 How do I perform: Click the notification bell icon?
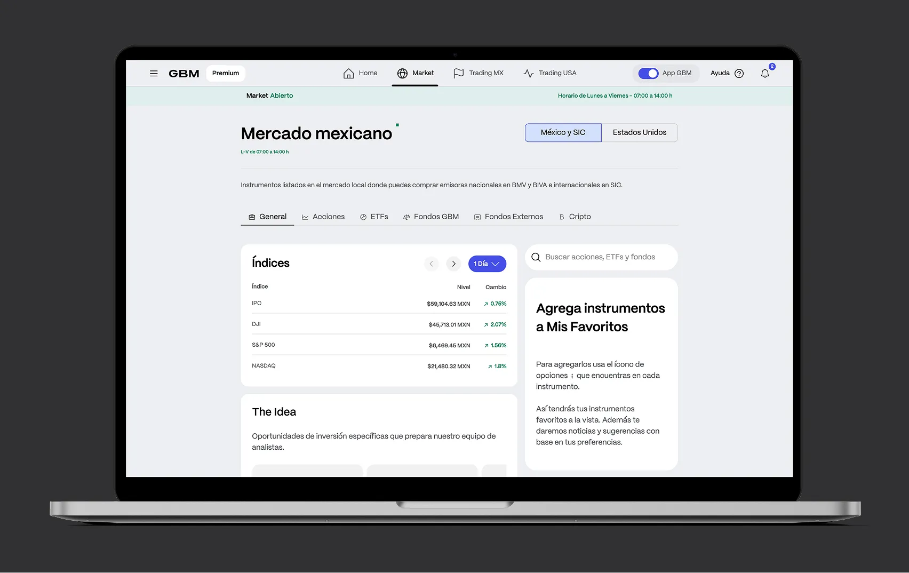tap(765, 74)
